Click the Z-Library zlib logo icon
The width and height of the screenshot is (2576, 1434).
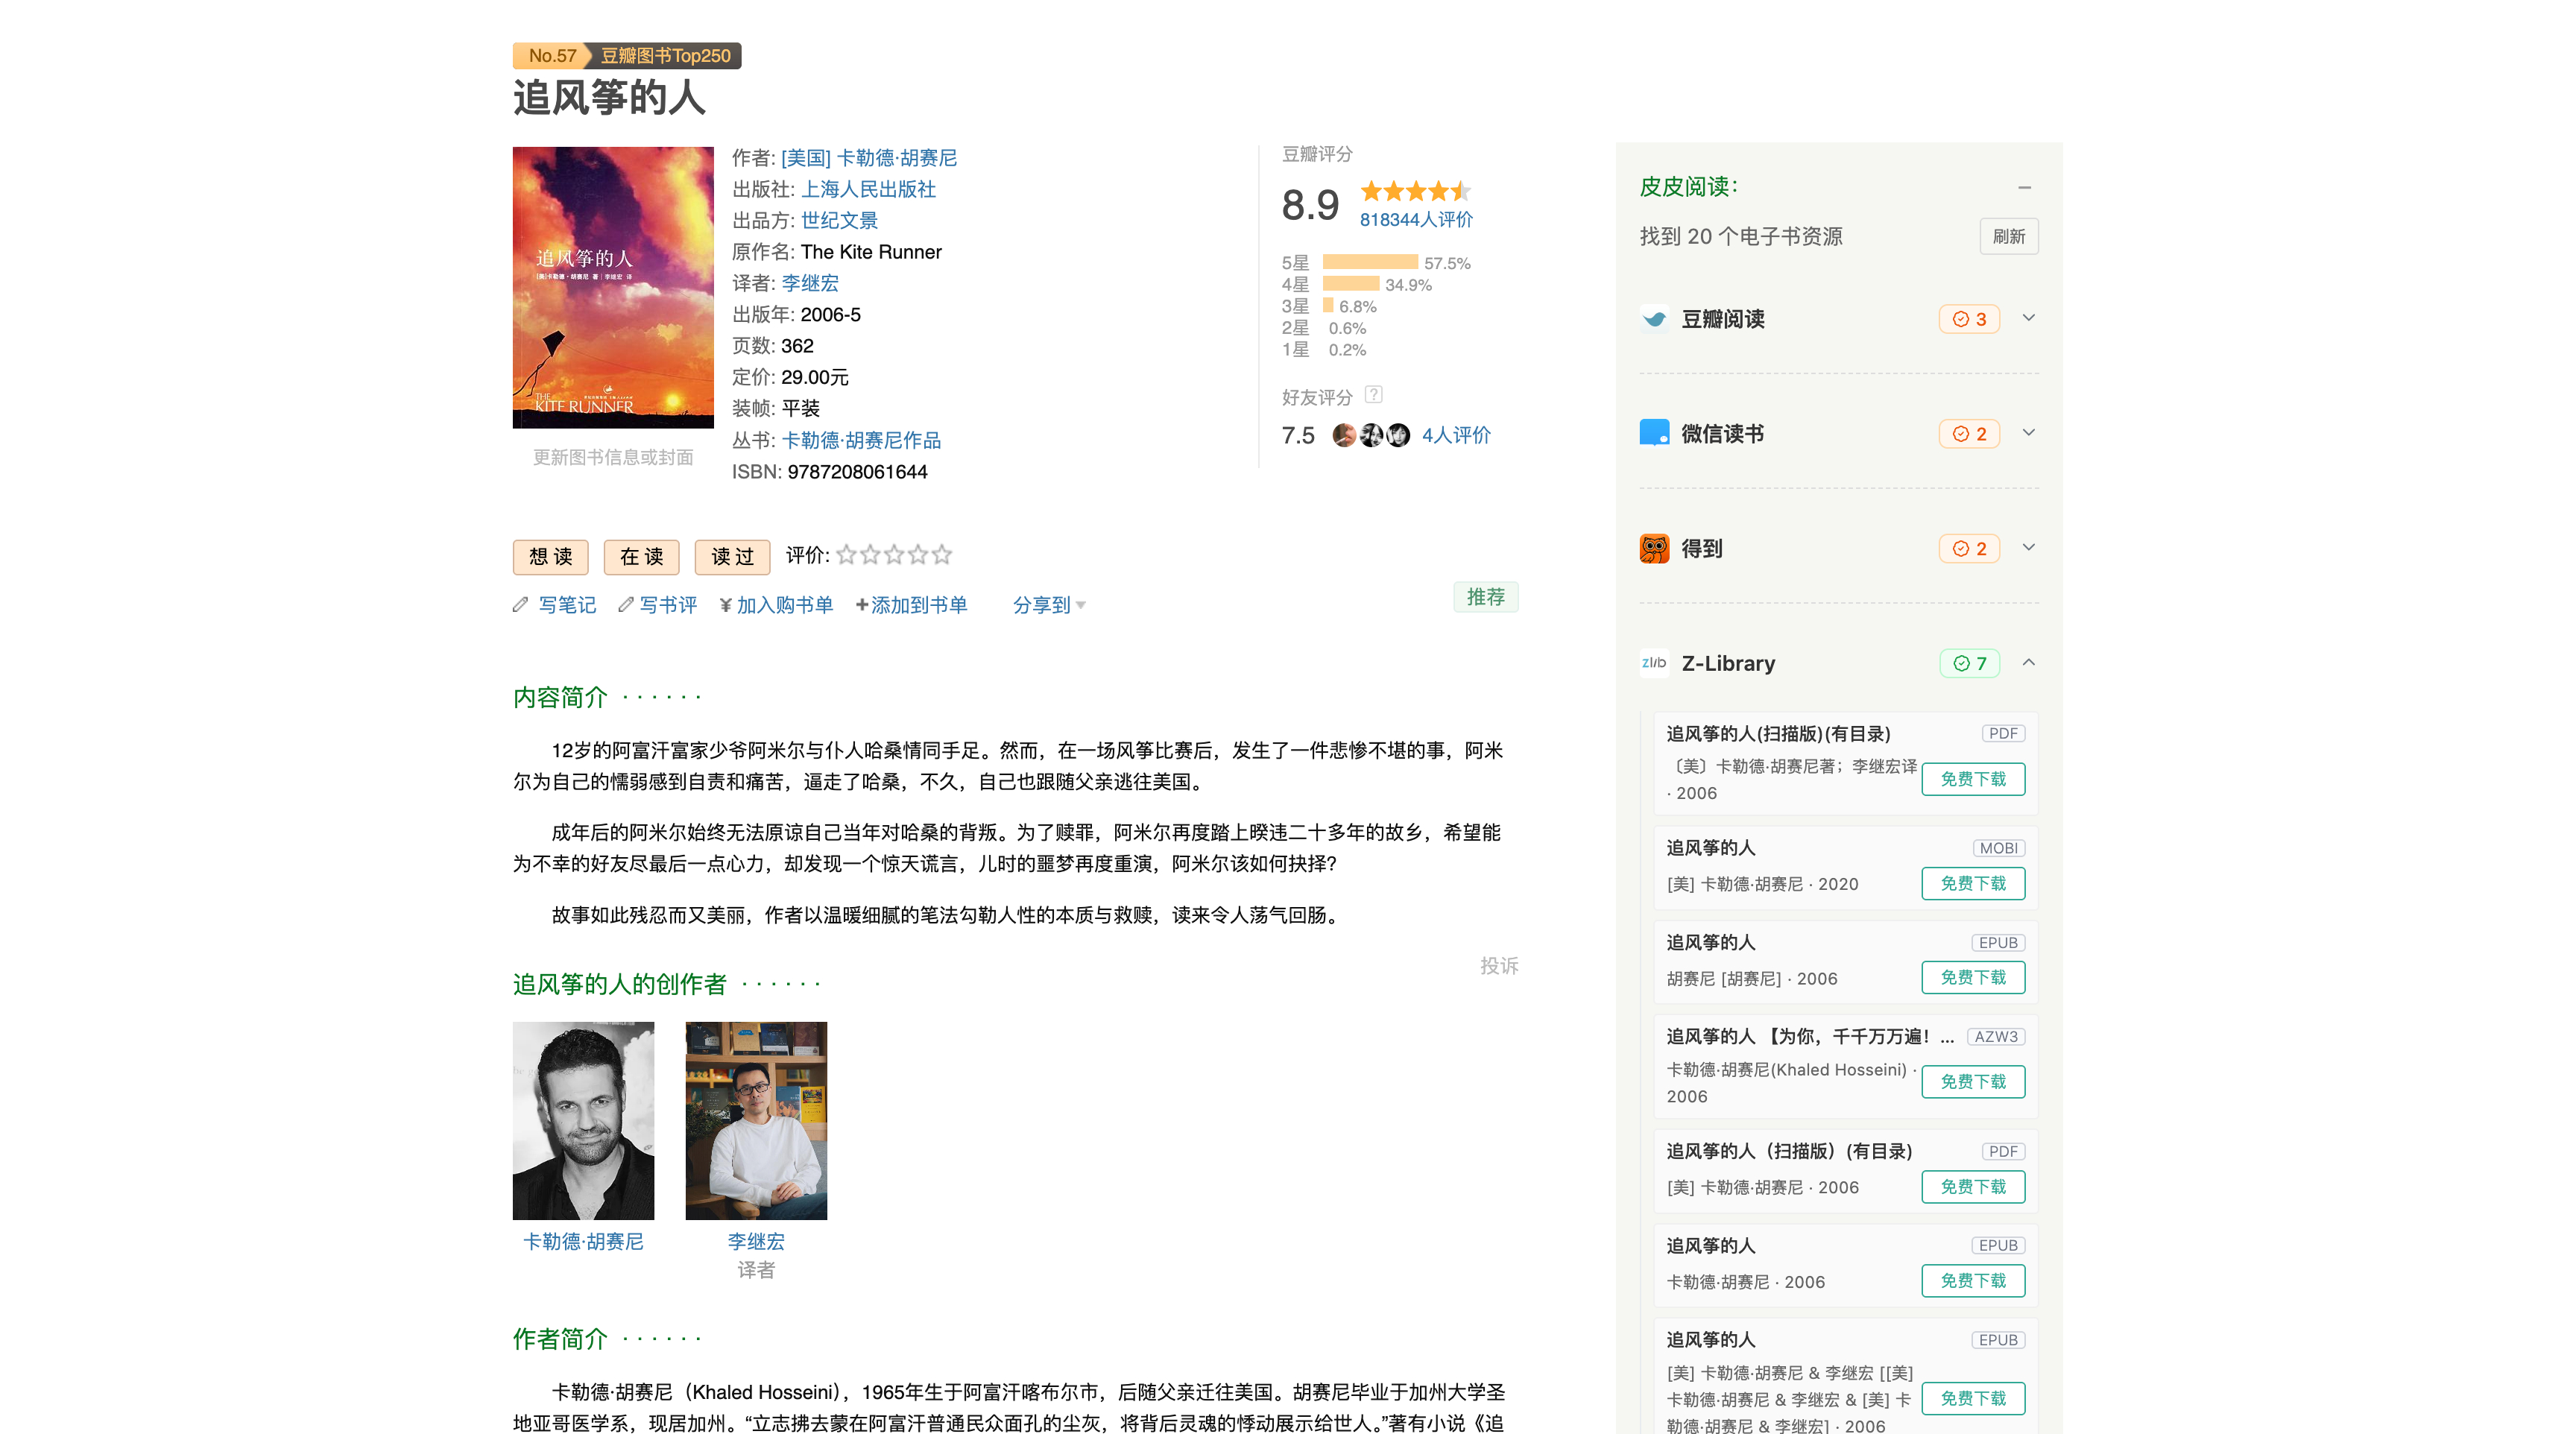[1654, 663]
